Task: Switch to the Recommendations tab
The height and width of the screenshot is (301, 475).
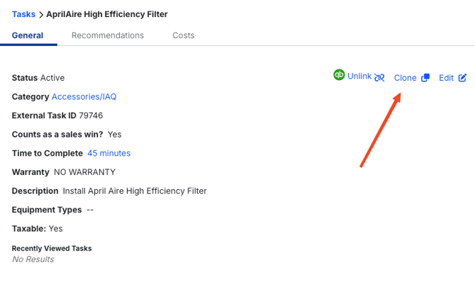Action: click(x=108, y=35)
